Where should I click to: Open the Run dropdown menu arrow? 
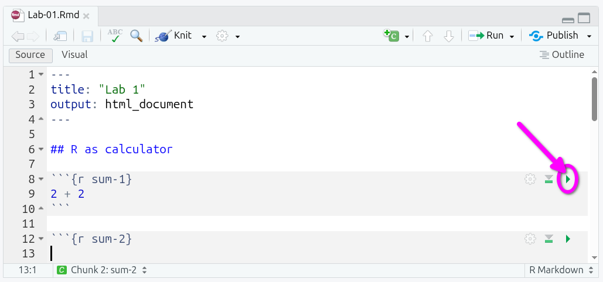512,36
